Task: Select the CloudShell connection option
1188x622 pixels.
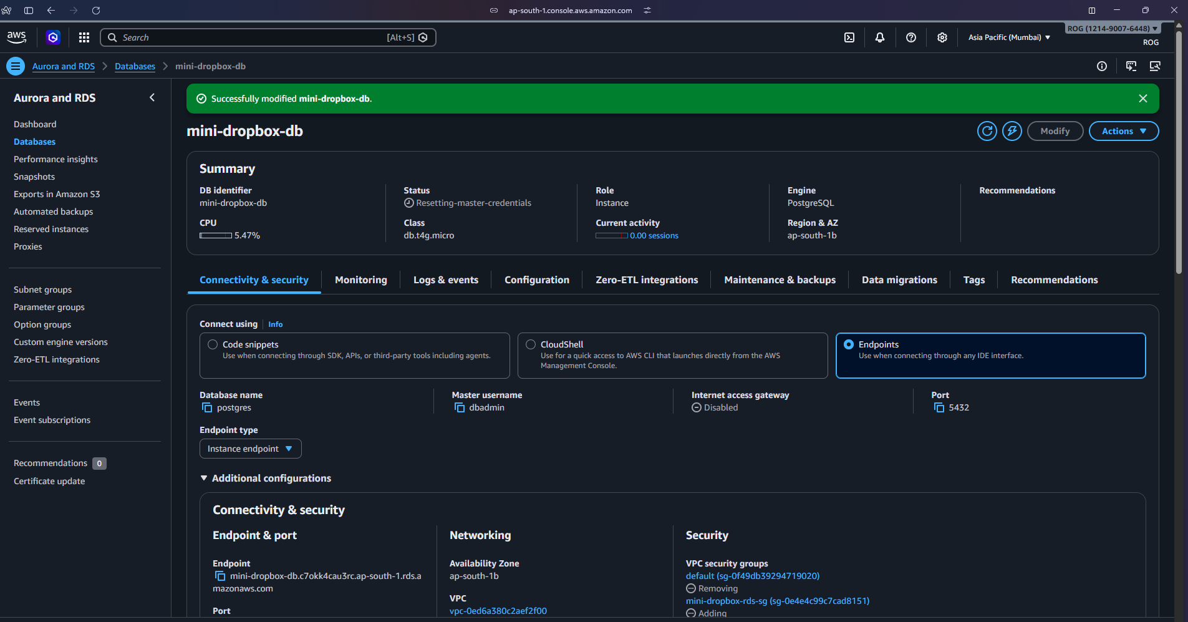Action: point(531,344)
